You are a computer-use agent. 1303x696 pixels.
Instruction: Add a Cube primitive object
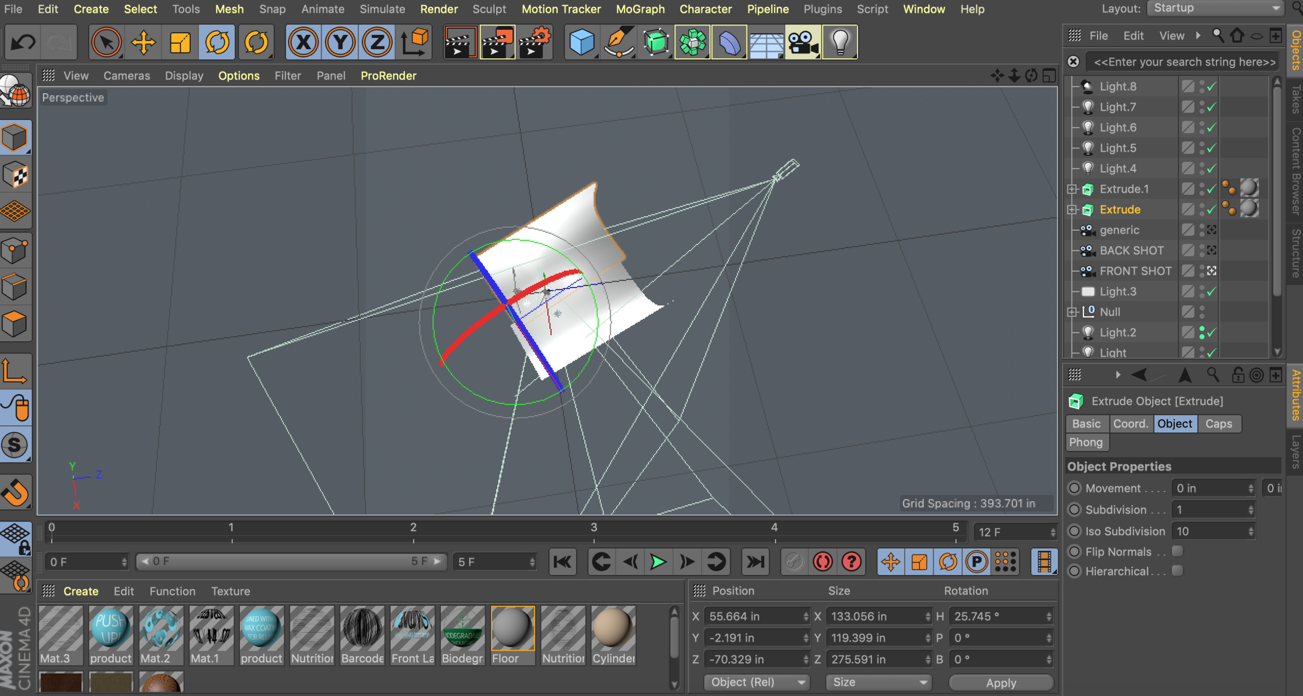(x=582, y=42)
